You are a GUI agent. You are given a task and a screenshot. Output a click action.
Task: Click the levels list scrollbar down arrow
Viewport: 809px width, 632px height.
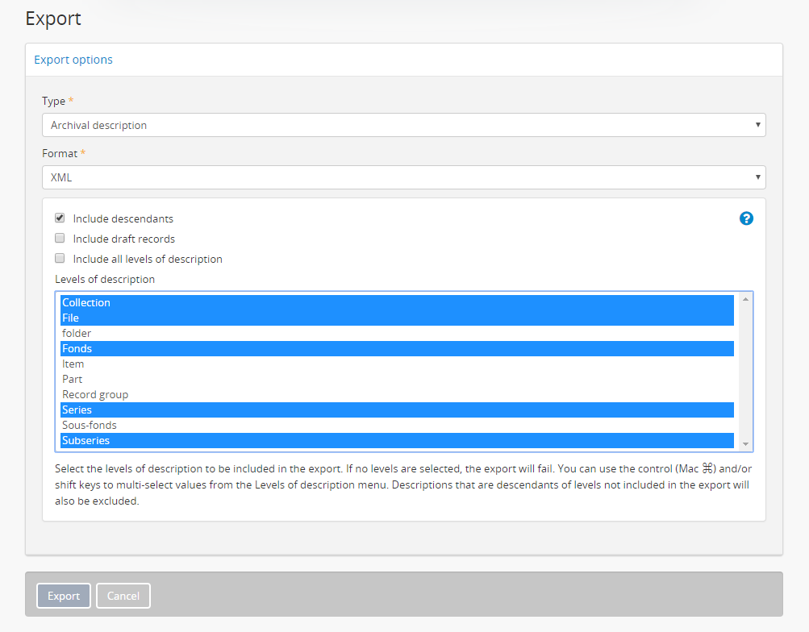(x=745, y=444)
